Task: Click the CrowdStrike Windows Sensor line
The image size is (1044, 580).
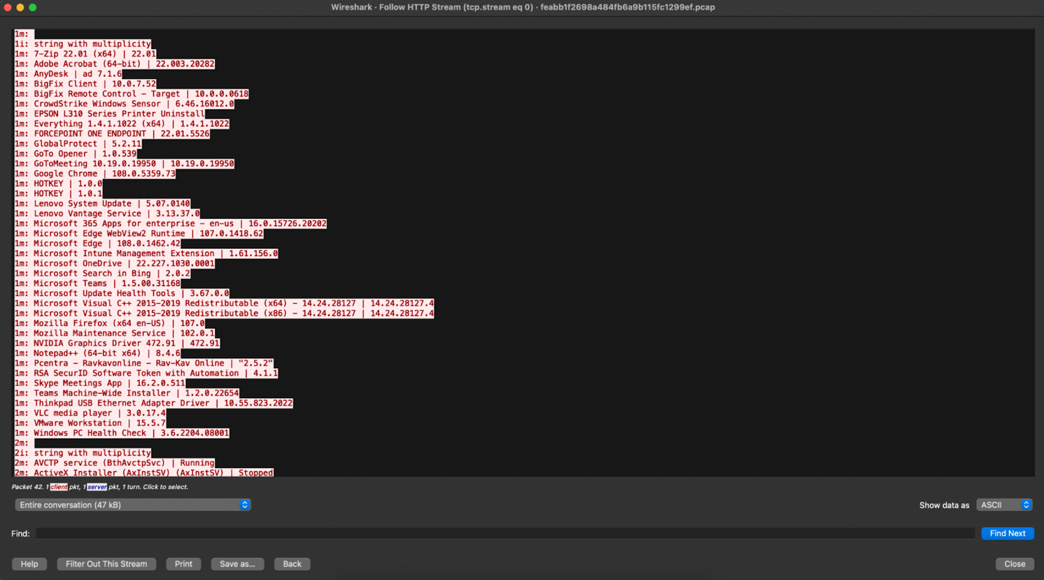Action: (x=125, y=104)
